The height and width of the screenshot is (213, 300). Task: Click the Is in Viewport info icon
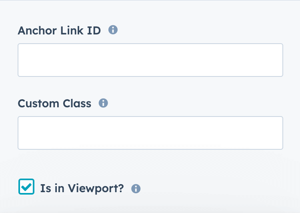point(136,189)
